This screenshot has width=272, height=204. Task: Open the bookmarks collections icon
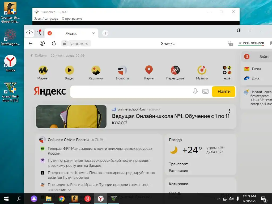pyautogui.click(x=239, y=30)
